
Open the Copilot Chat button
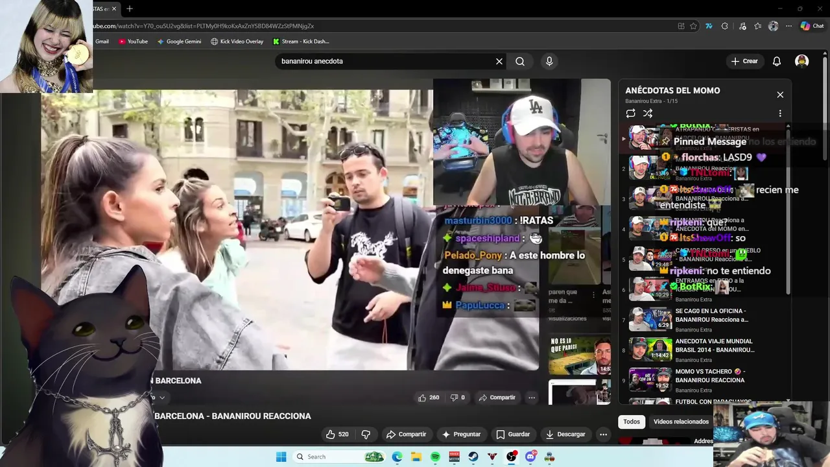tap(812, 26)
